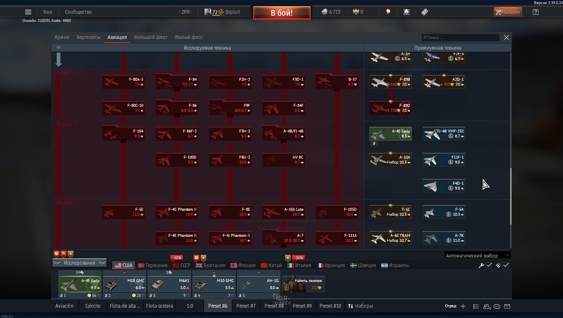The image size is (563, 318).
Task: Switch to the Вертолёты tab
Action: (x=88, y=37)
